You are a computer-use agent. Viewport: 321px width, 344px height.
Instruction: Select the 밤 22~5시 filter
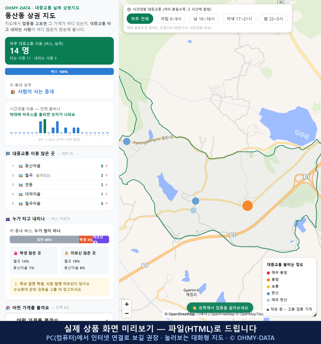click(273, 19)
